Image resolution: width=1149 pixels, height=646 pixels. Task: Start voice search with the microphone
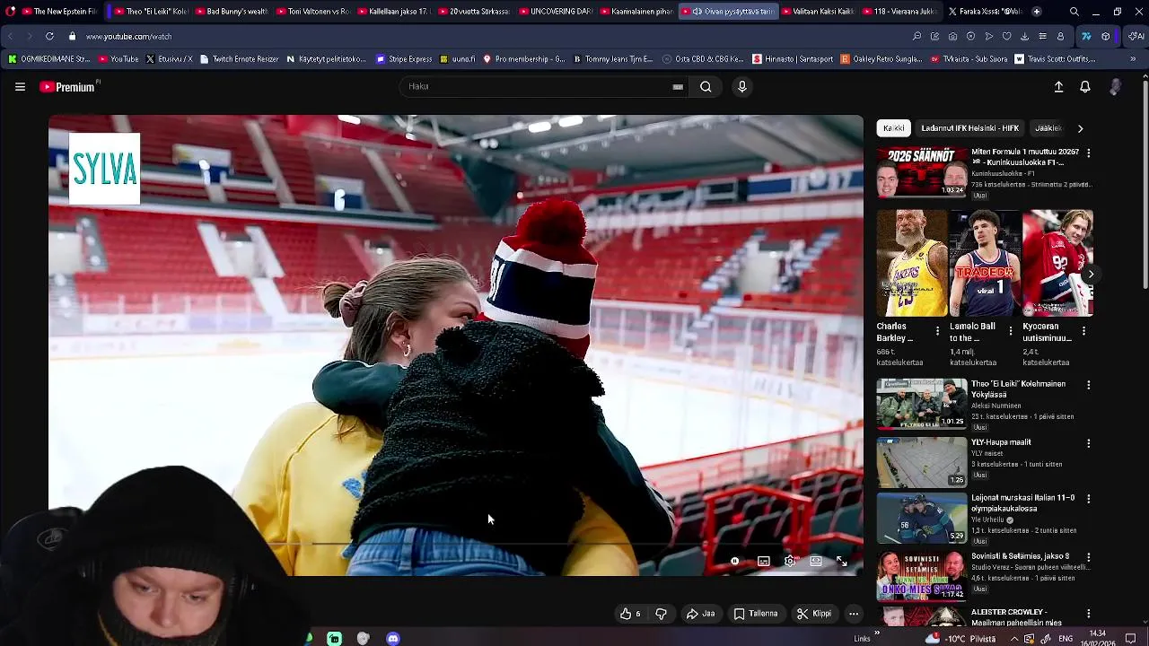pos(741,87)
